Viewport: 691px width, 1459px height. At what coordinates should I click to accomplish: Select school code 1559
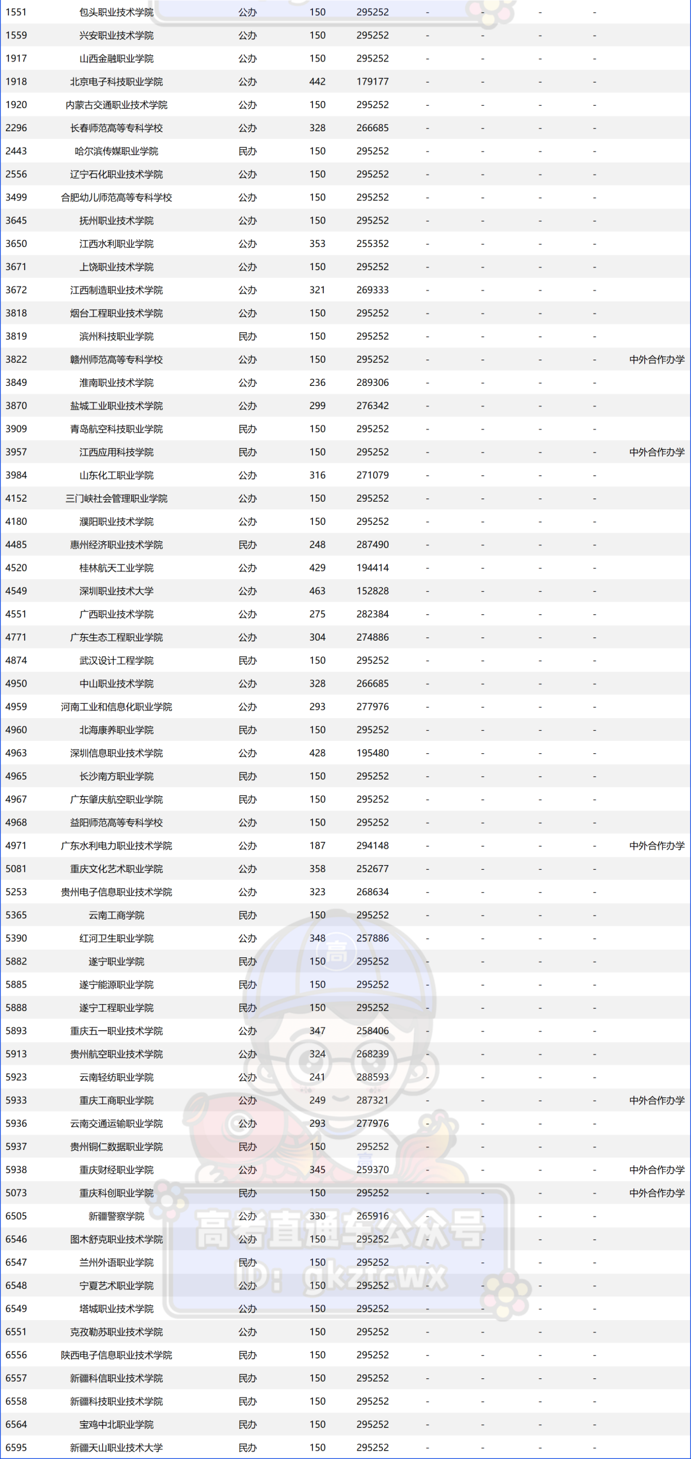[x=17, y=35]
